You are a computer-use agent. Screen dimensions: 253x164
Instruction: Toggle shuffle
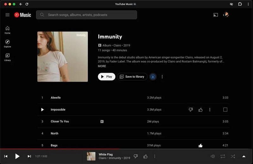(x=233, y=156)
